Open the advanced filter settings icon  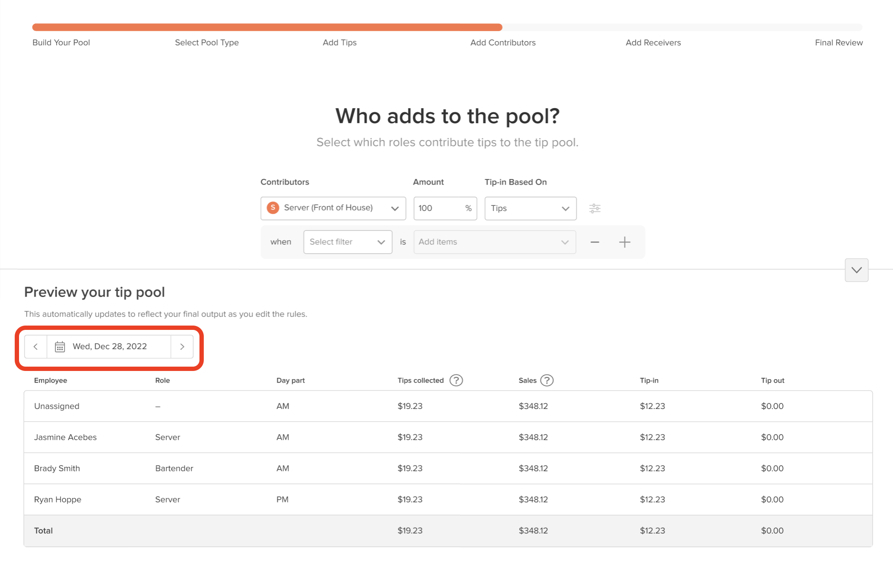[595, 208]
